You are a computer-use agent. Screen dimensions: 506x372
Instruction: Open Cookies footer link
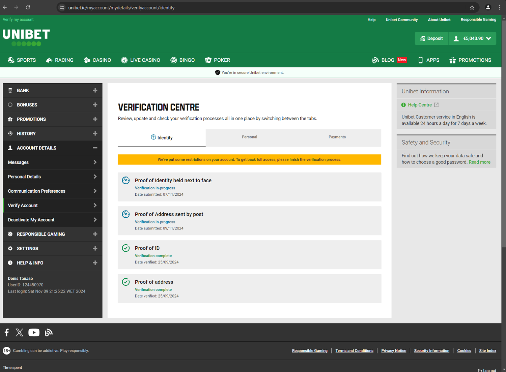(x=464, y=351)
